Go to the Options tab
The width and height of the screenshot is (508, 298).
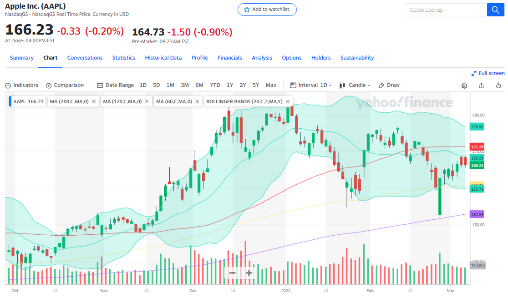(292, 58)
